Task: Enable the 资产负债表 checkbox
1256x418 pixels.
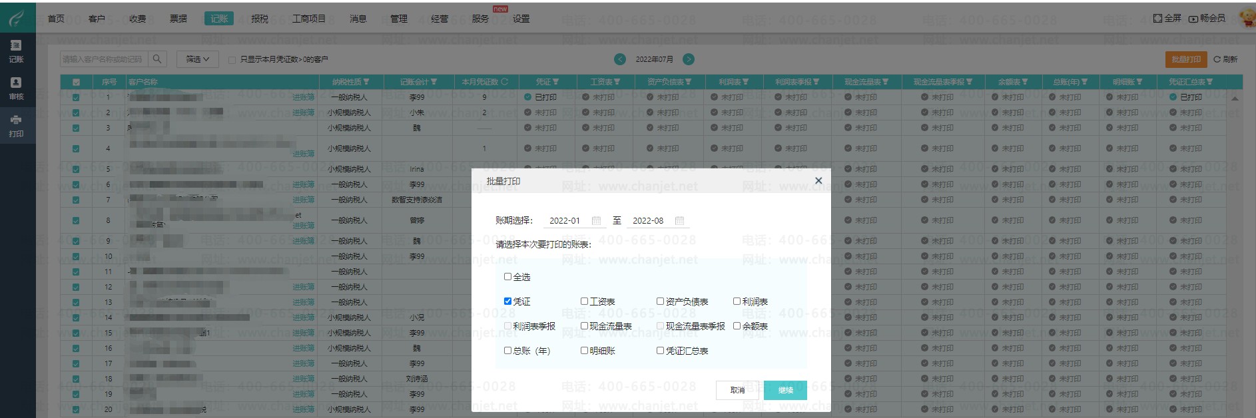Action: click(660, 302)
